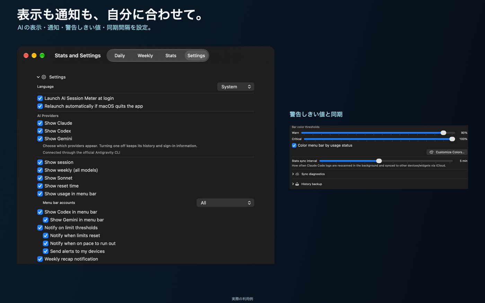Screen dimensions: 485x303
Task: Toggle Show reset time option
Action: [x=40, y=186]
